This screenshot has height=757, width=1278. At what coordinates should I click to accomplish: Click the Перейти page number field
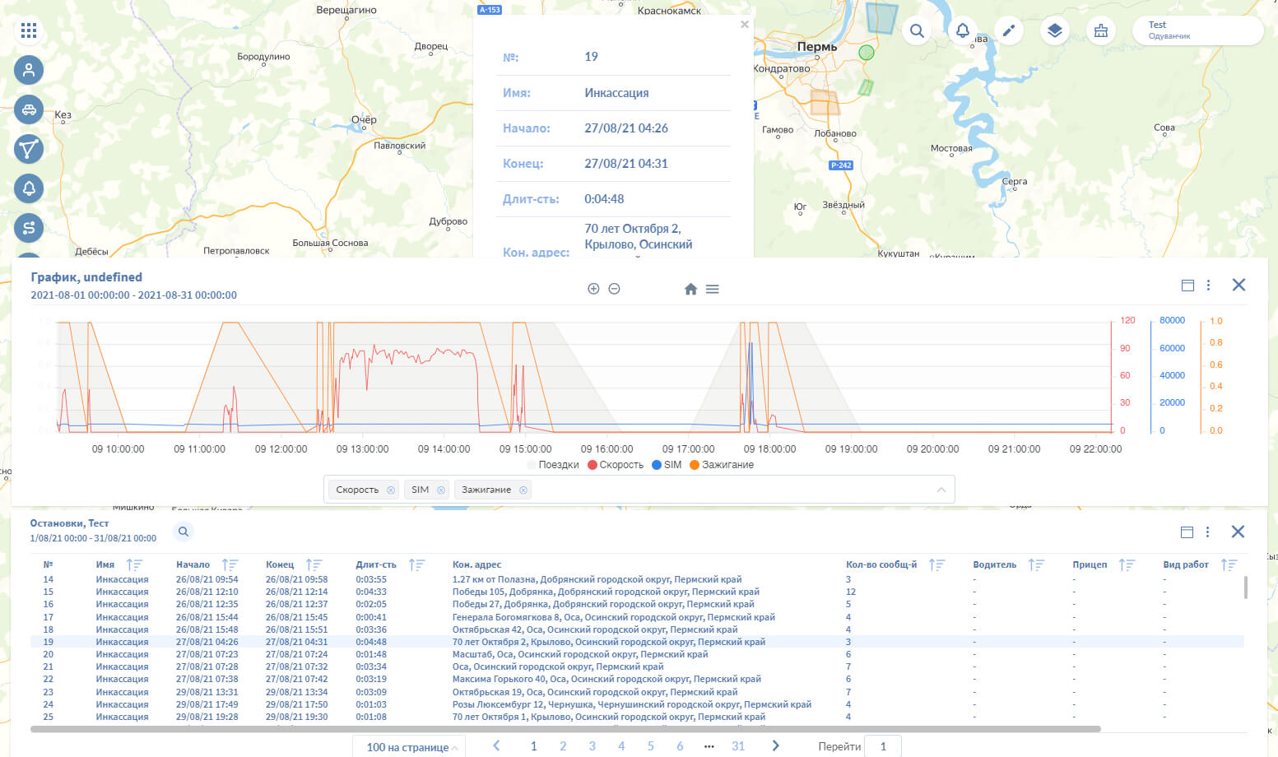click(x=884, y=746)
